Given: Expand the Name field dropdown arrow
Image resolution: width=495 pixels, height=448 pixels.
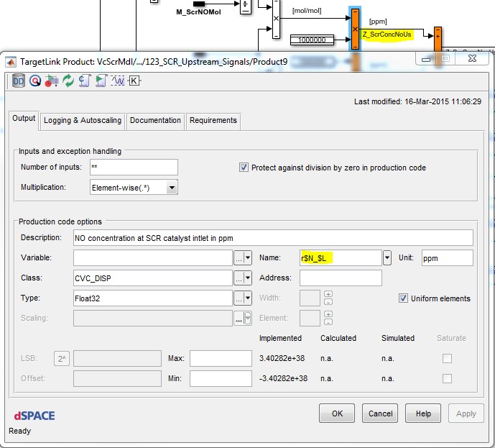Looking at the screenshot, I should point(387,257).
